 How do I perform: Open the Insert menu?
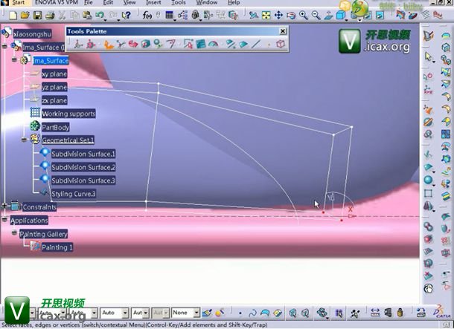(153, 3)
